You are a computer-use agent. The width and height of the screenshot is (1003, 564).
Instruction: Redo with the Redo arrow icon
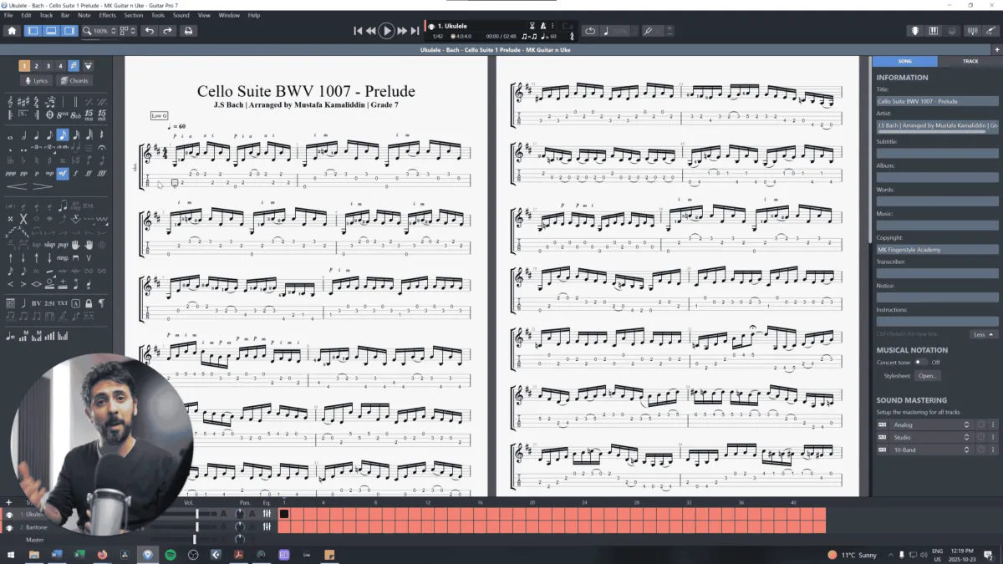[168, 31]
